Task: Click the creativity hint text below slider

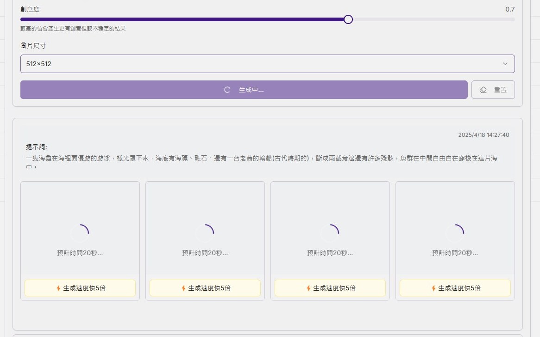Action: click(73, 29)
